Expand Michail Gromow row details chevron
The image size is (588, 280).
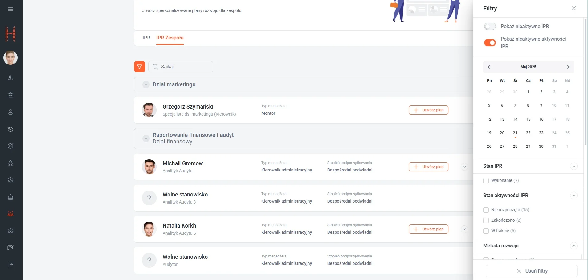(464, 167)
